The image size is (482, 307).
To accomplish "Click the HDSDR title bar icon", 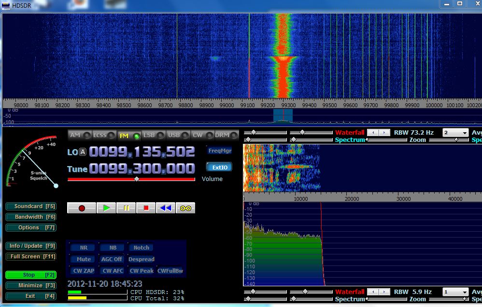I will pos(5,5).
